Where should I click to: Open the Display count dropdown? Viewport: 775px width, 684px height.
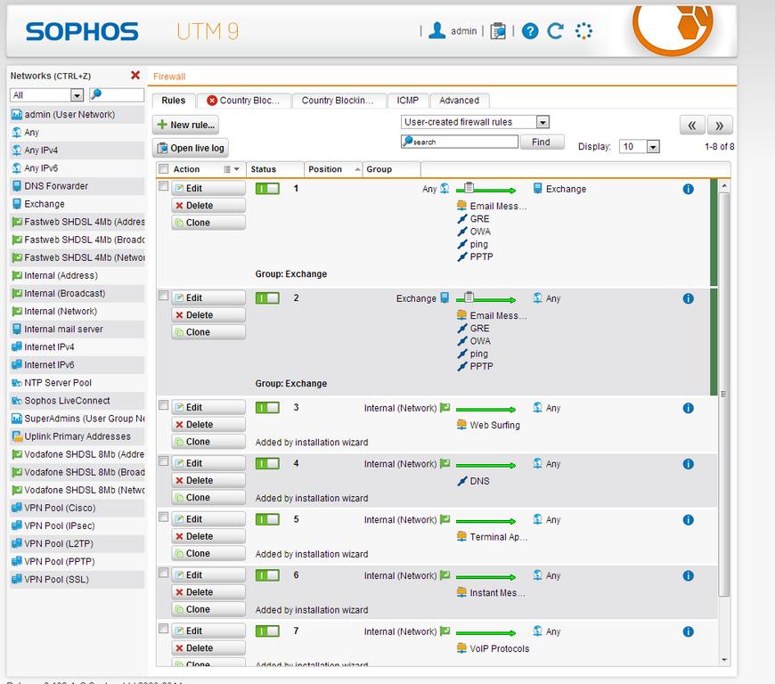[x=653, y=147]
